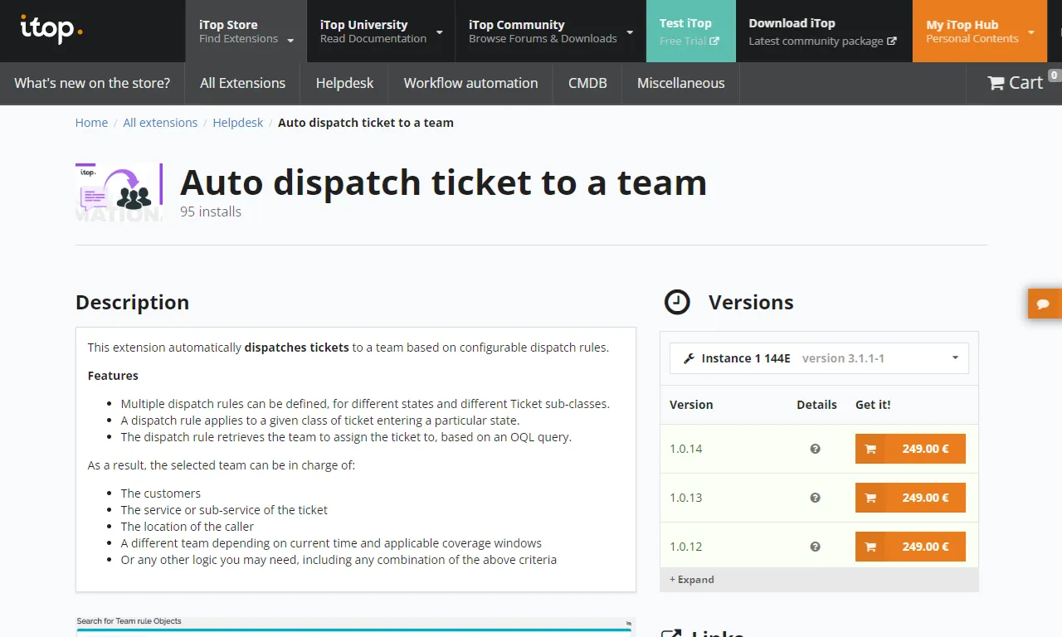The image size is (1062, 637).
Task: Open the CMDB category
Action: point(587,83)
